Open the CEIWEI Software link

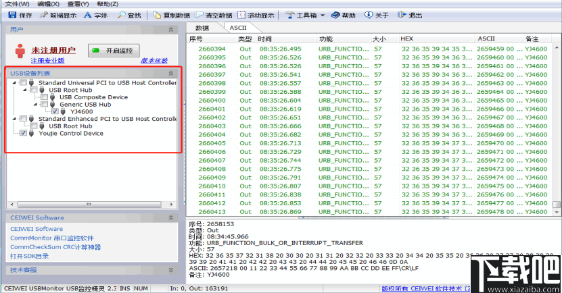[x=37, y=229]
